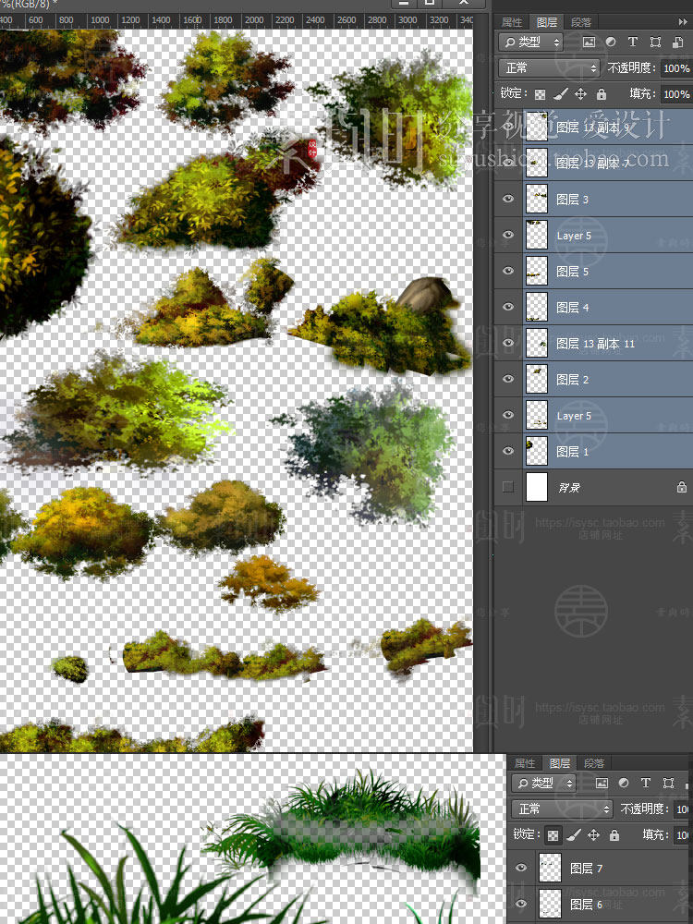
Task: Open 正常 blend mode dropdown, lower panel
Action: point(562,808)
